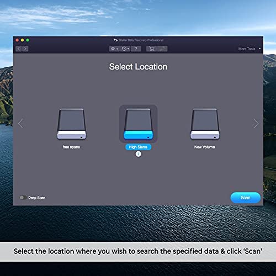Show info for High Sierra volume
This screenshot has width=276, height=276.
139,154
